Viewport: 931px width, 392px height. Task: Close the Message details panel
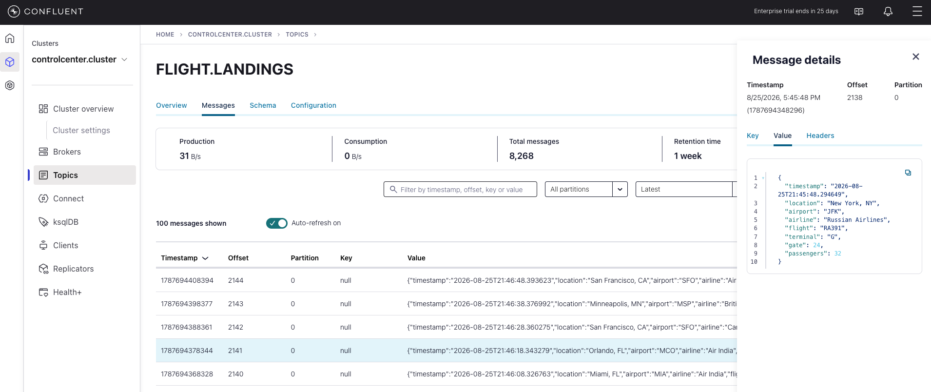[x=916, y=57]
